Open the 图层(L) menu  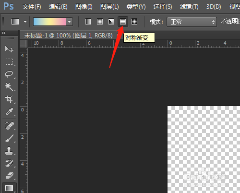coord(109,7)
